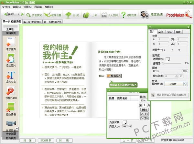Click the 删除 delete layer button
This screenshot has height=144, width=194.
click(145, 110)
